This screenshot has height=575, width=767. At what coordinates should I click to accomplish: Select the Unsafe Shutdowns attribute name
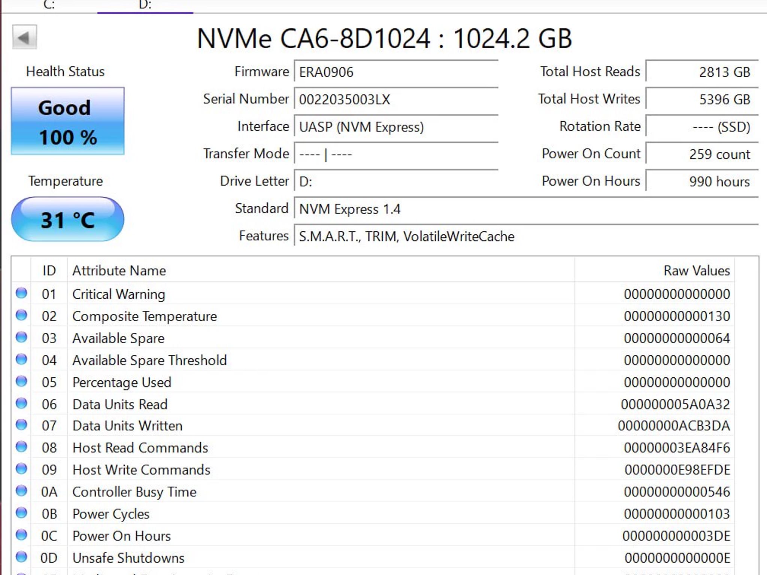[x=128, y=558]
